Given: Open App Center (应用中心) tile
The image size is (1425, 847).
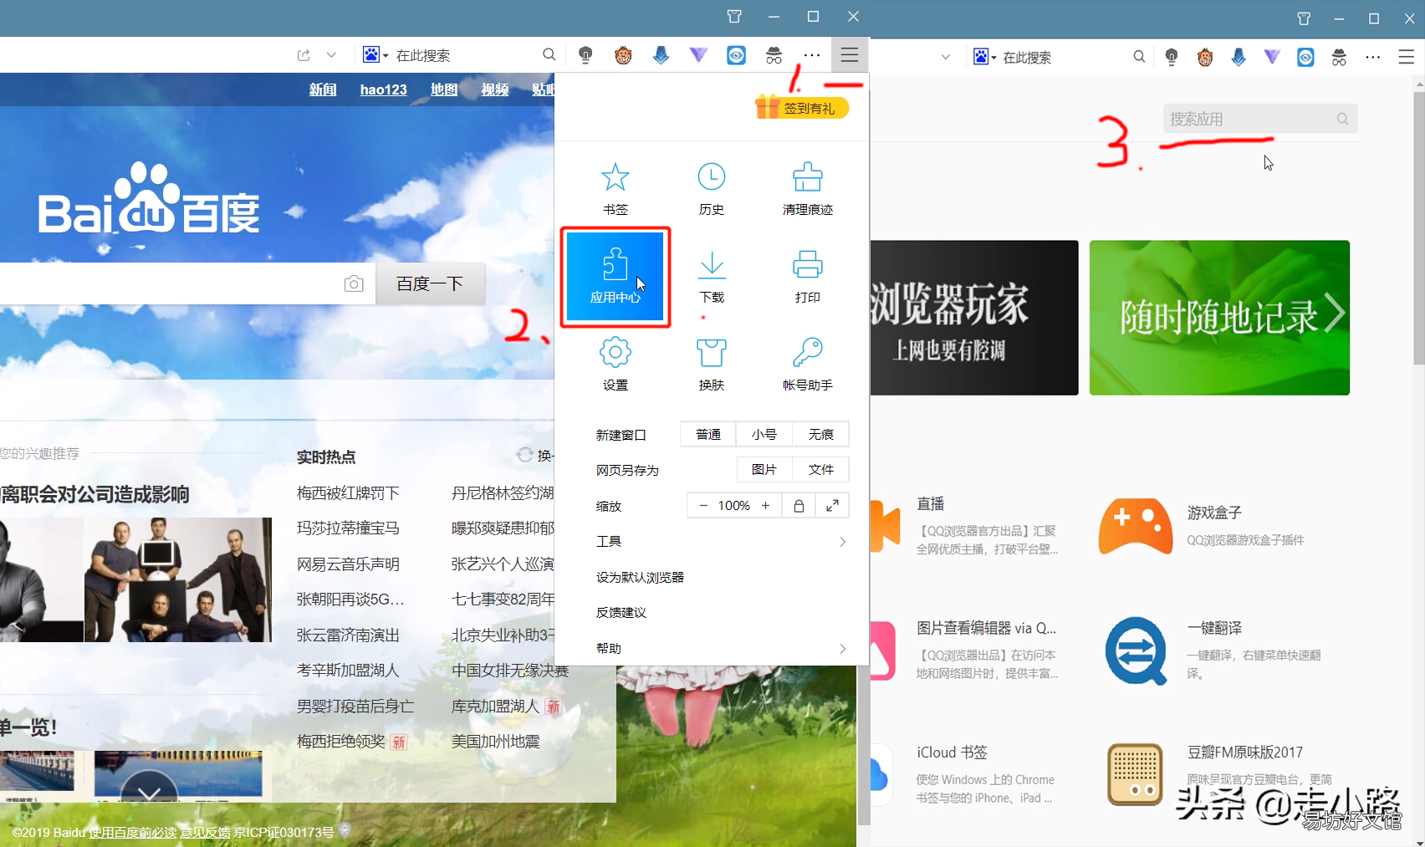Looking at the screenshot, I should tap(615, 277).
